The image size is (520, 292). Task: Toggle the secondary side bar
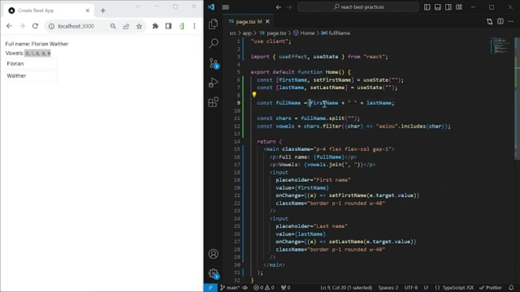coord(448,7)
